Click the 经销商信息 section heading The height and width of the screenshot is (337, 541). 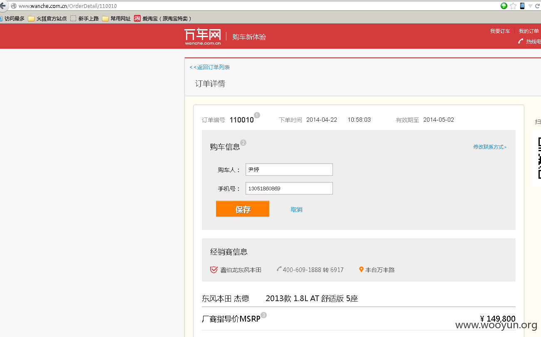(x=229, y=252)
